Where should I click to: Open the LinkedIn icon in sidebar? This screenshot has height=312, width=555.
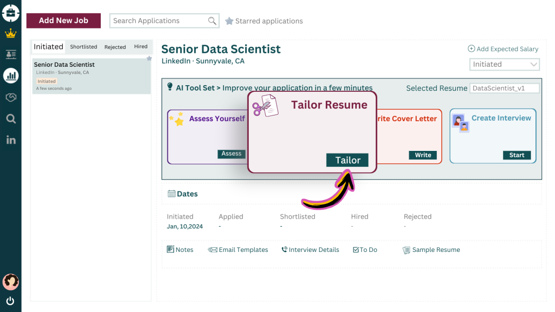[x=11, y=140]
